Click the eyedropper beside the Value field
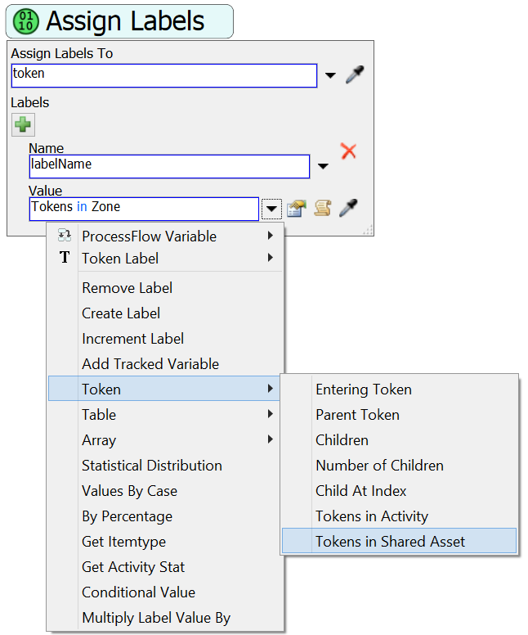Image resolution: width=528 pixels, height=635 pixels. (348, 208)
